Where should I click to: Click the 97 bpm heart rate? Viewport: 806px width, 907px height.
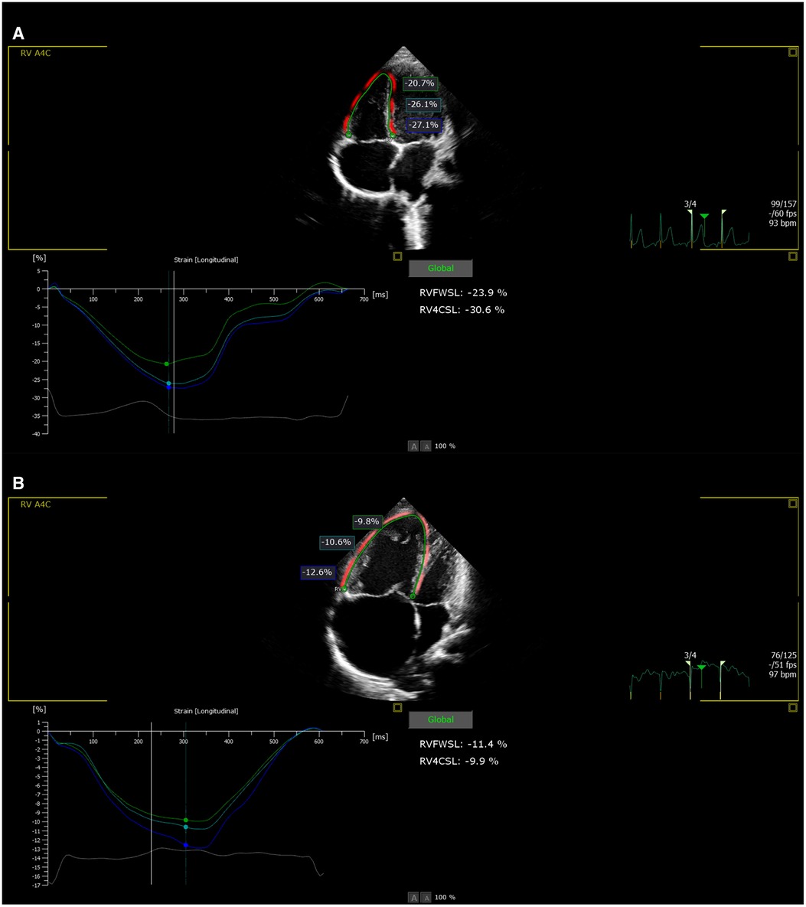pyautogui.click(x=783, y=674)
